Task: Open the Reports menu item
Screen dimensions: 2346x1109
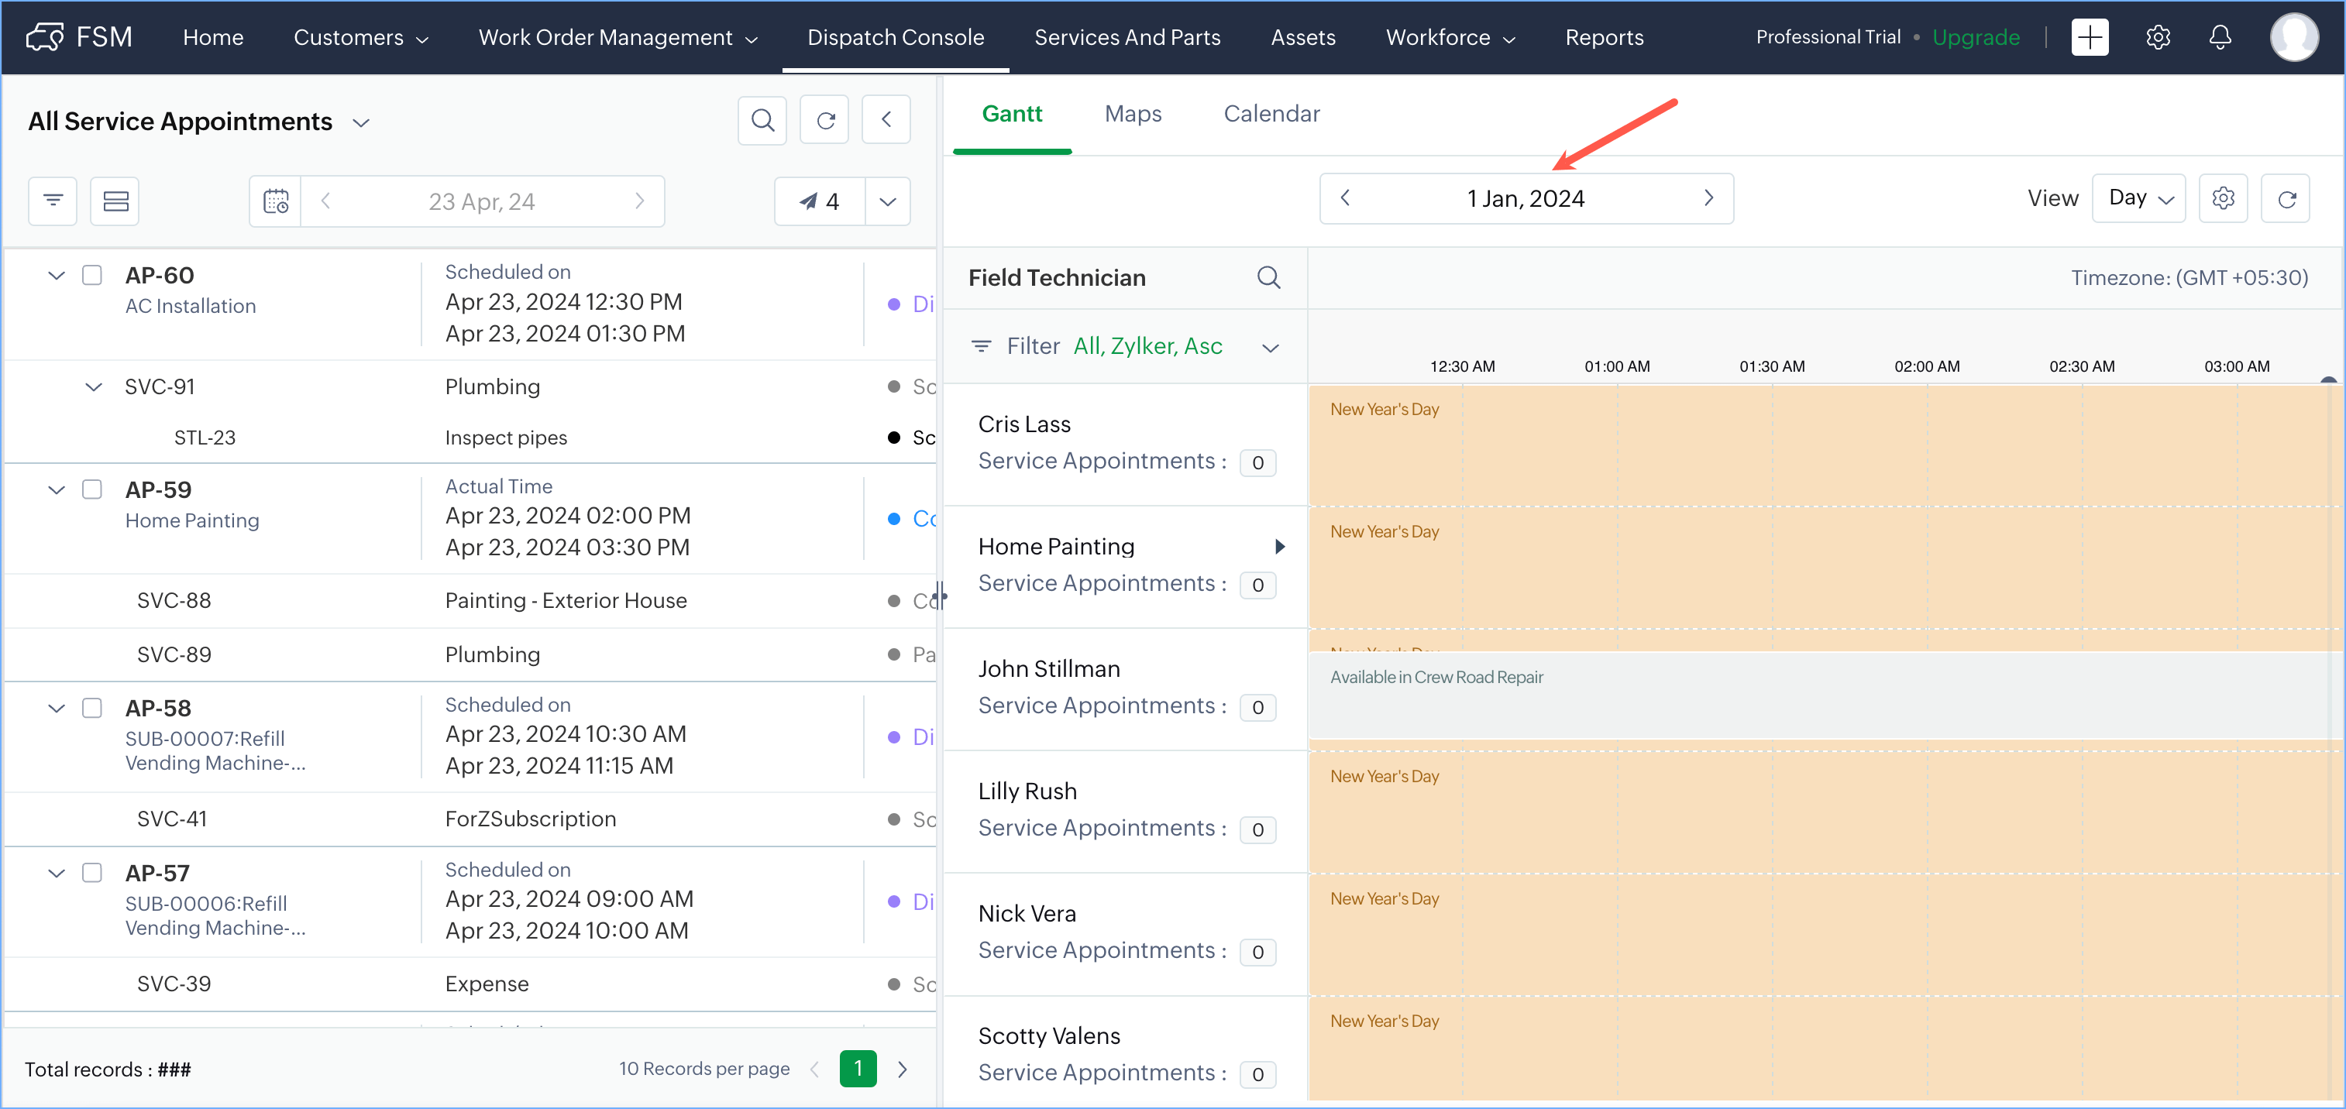Action: pos(1603,37)
